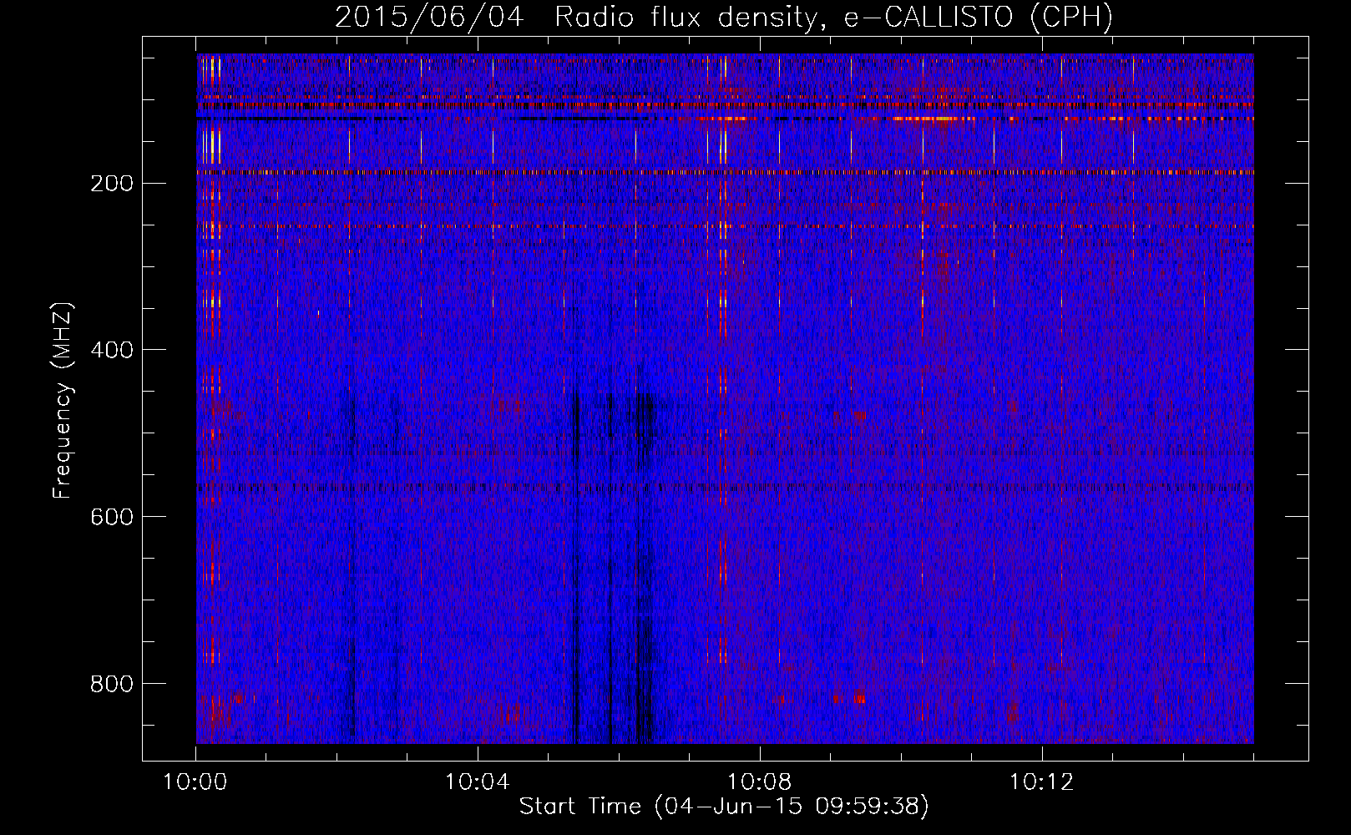This screenshot has height=835, width=1351.
Task: Click the 'Start Time' axis label
Action: (724, 807)
